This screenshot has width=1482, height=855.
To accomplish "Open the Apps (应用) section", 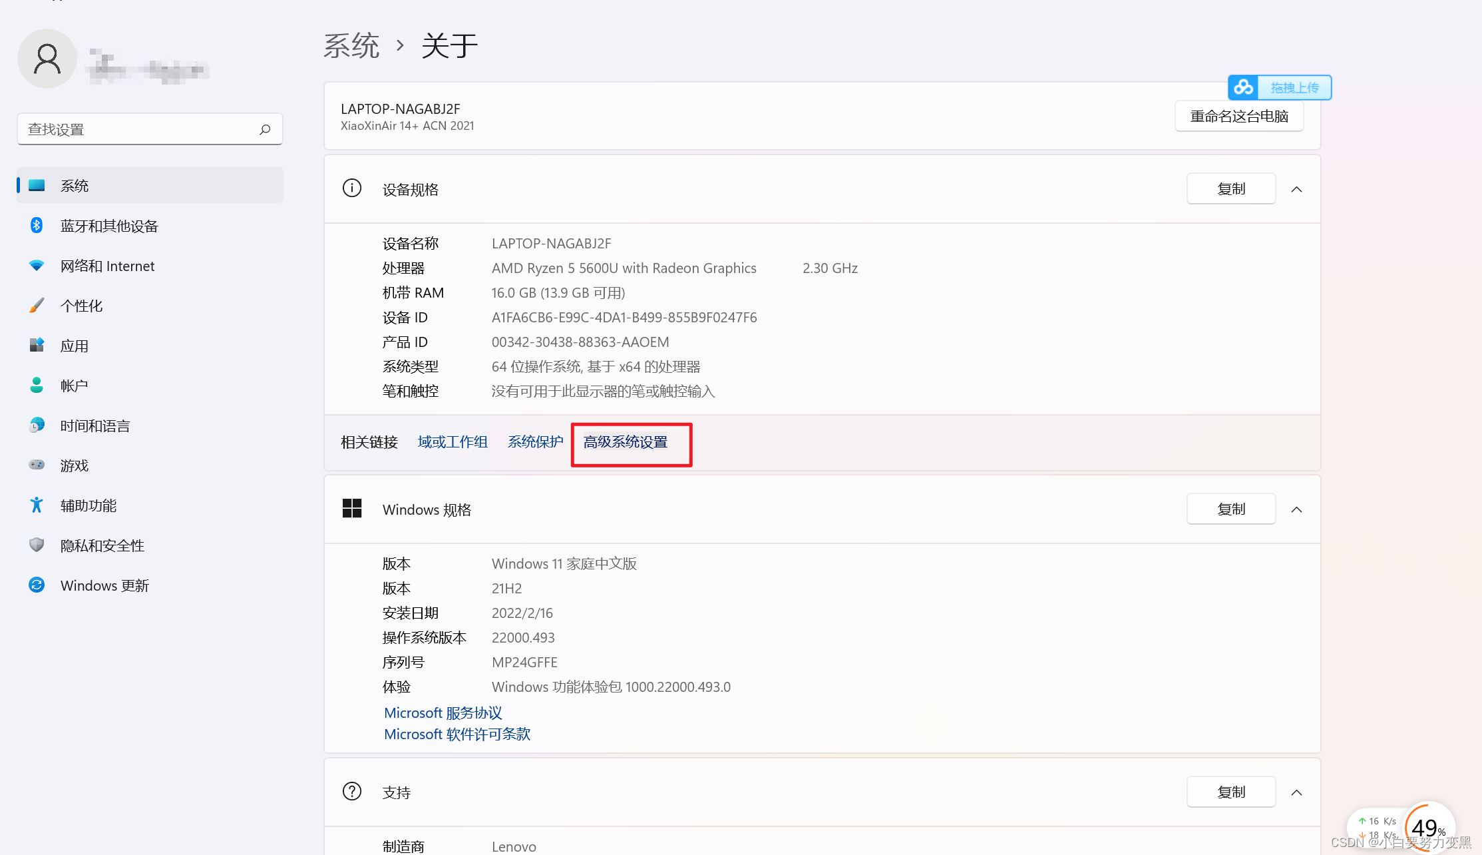I will click(x=74, y=346).
